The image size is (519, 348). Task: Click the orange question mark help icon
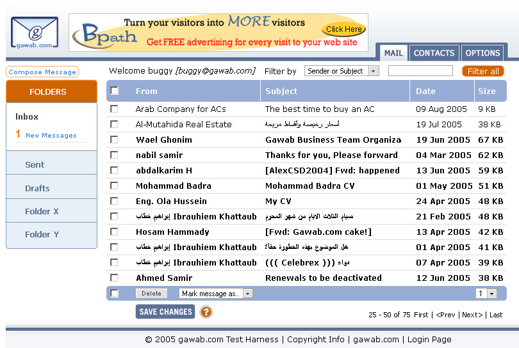(206, 312)
